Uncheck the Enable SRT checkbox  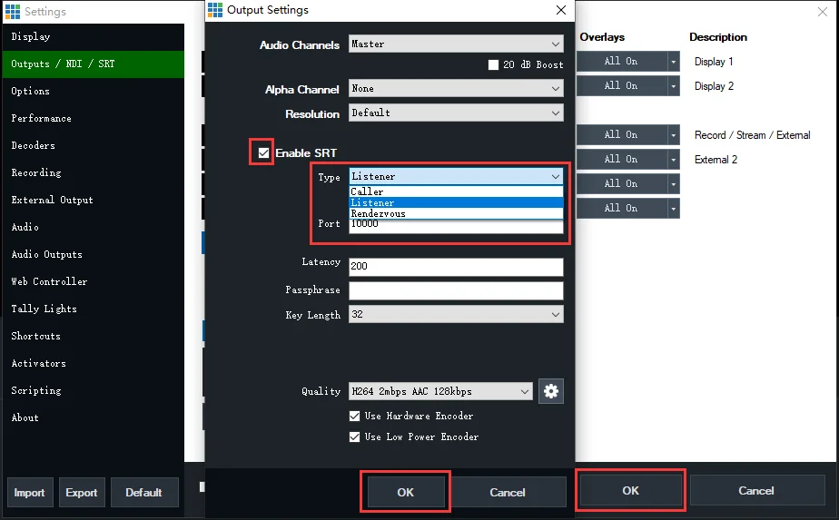pyautogui.click(x=263, y=153)
